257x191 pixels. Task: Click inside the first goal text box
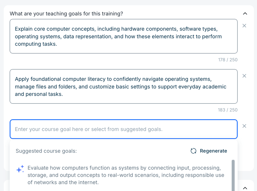pyautogui.click(x=123, y=36)
